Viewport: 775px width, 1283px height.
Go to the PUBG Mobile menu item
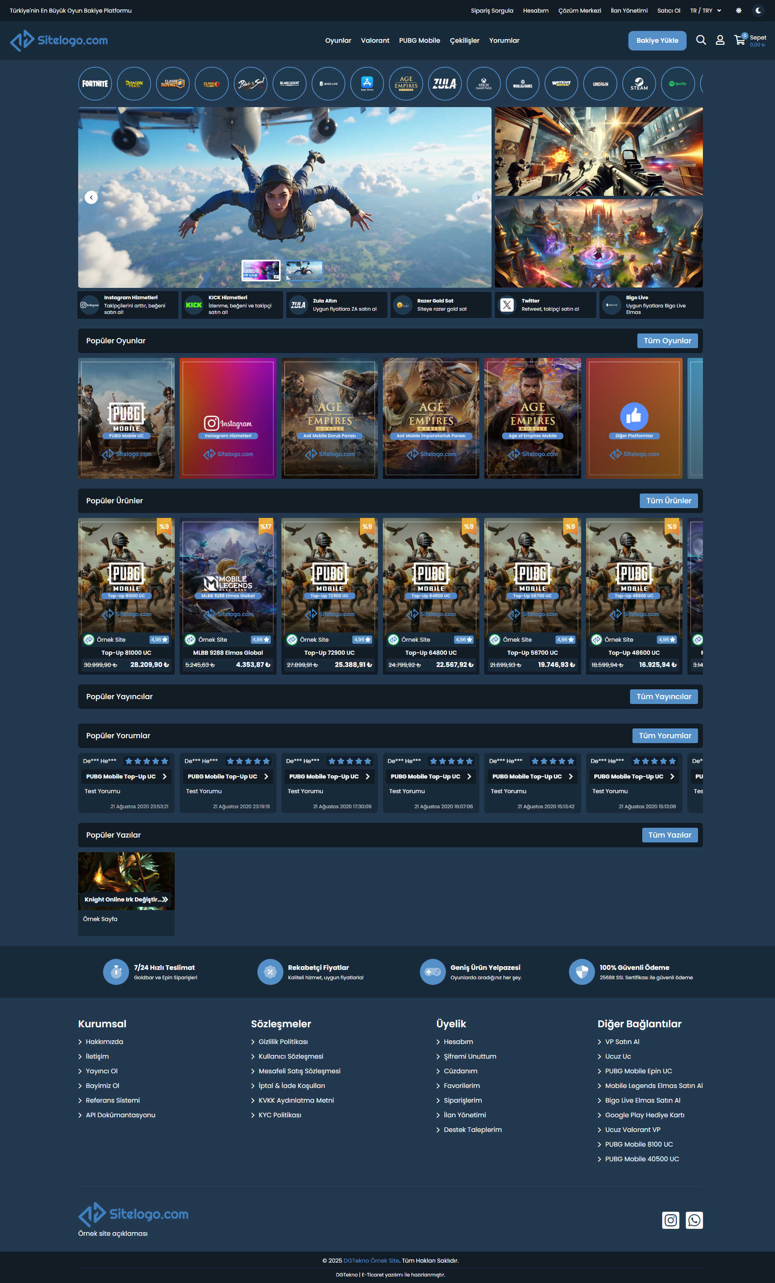[420, 41]
